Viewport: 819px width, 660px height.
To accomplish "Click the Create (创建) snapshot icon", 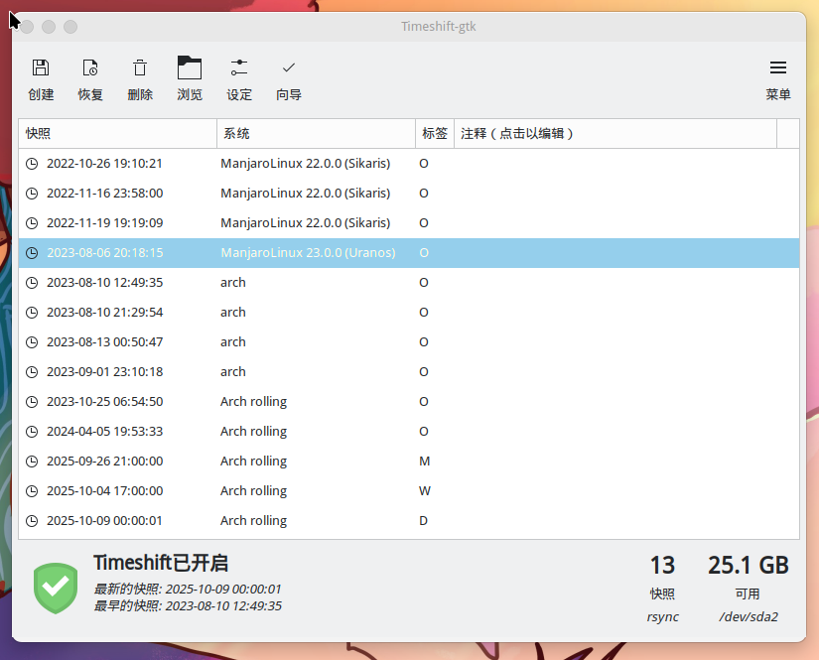I will click(x=41, y=68).
